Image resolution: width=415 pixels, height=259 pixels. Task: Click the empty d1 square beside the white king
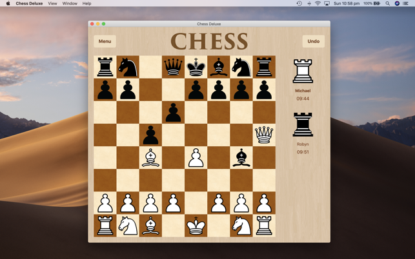[x=173, y=225]
